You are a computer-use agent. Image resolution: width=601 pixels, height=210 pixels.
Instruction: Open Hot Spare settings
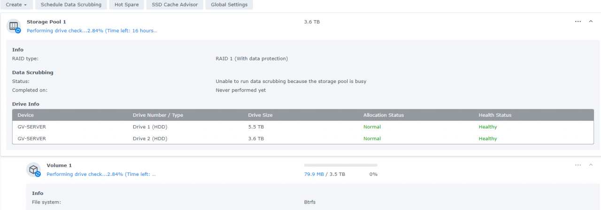click(126, 5)
